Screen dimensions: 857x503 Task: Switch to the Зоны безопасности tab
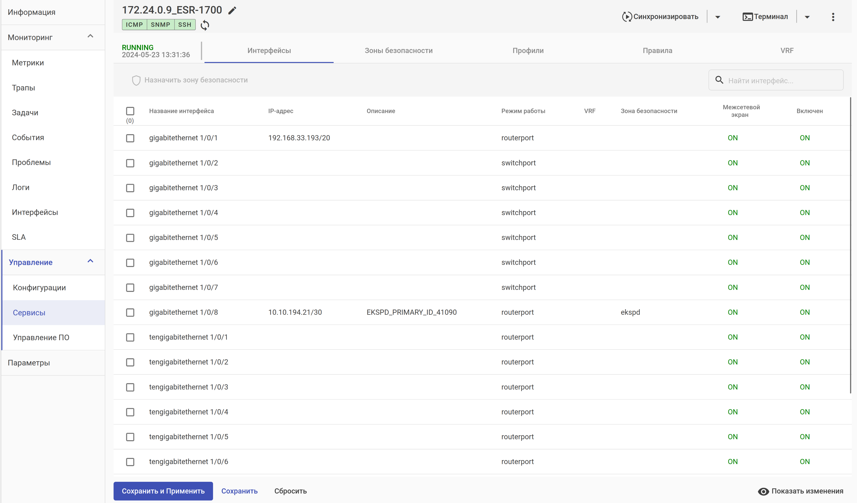398,51
